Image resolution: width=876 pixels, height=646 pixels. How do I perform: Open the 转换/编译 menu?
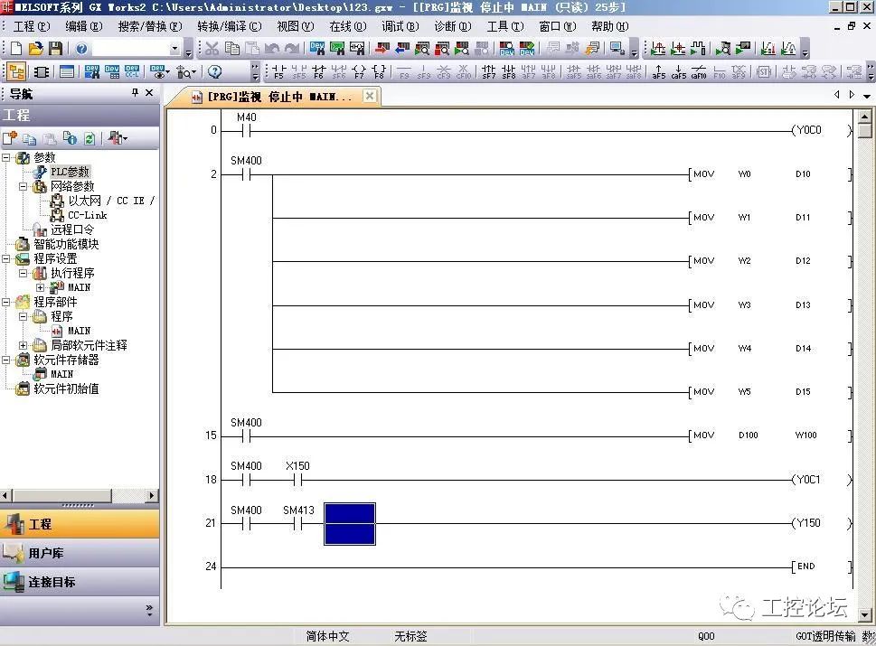click(229, 26)
